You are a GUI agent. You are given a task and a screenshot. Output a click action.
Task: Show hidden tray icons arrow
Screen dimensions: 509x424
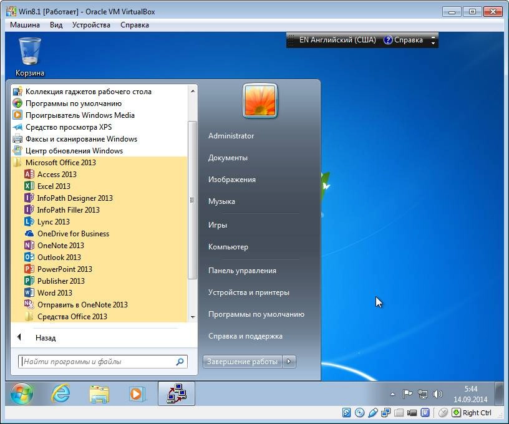392,395
